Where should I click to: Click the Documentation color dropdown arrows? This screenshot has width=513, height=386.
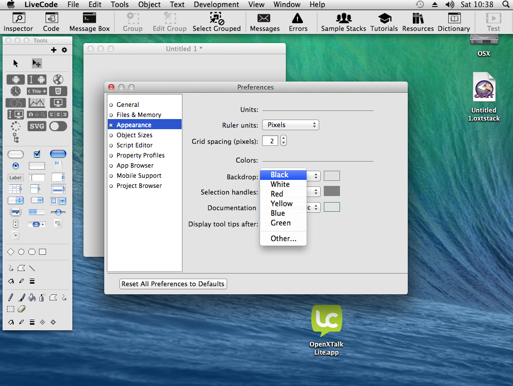[316, 207]
